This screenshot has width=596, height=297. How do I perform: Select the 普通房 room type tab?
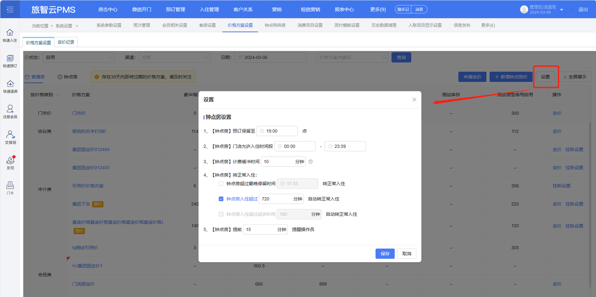[x=35, y=77]
